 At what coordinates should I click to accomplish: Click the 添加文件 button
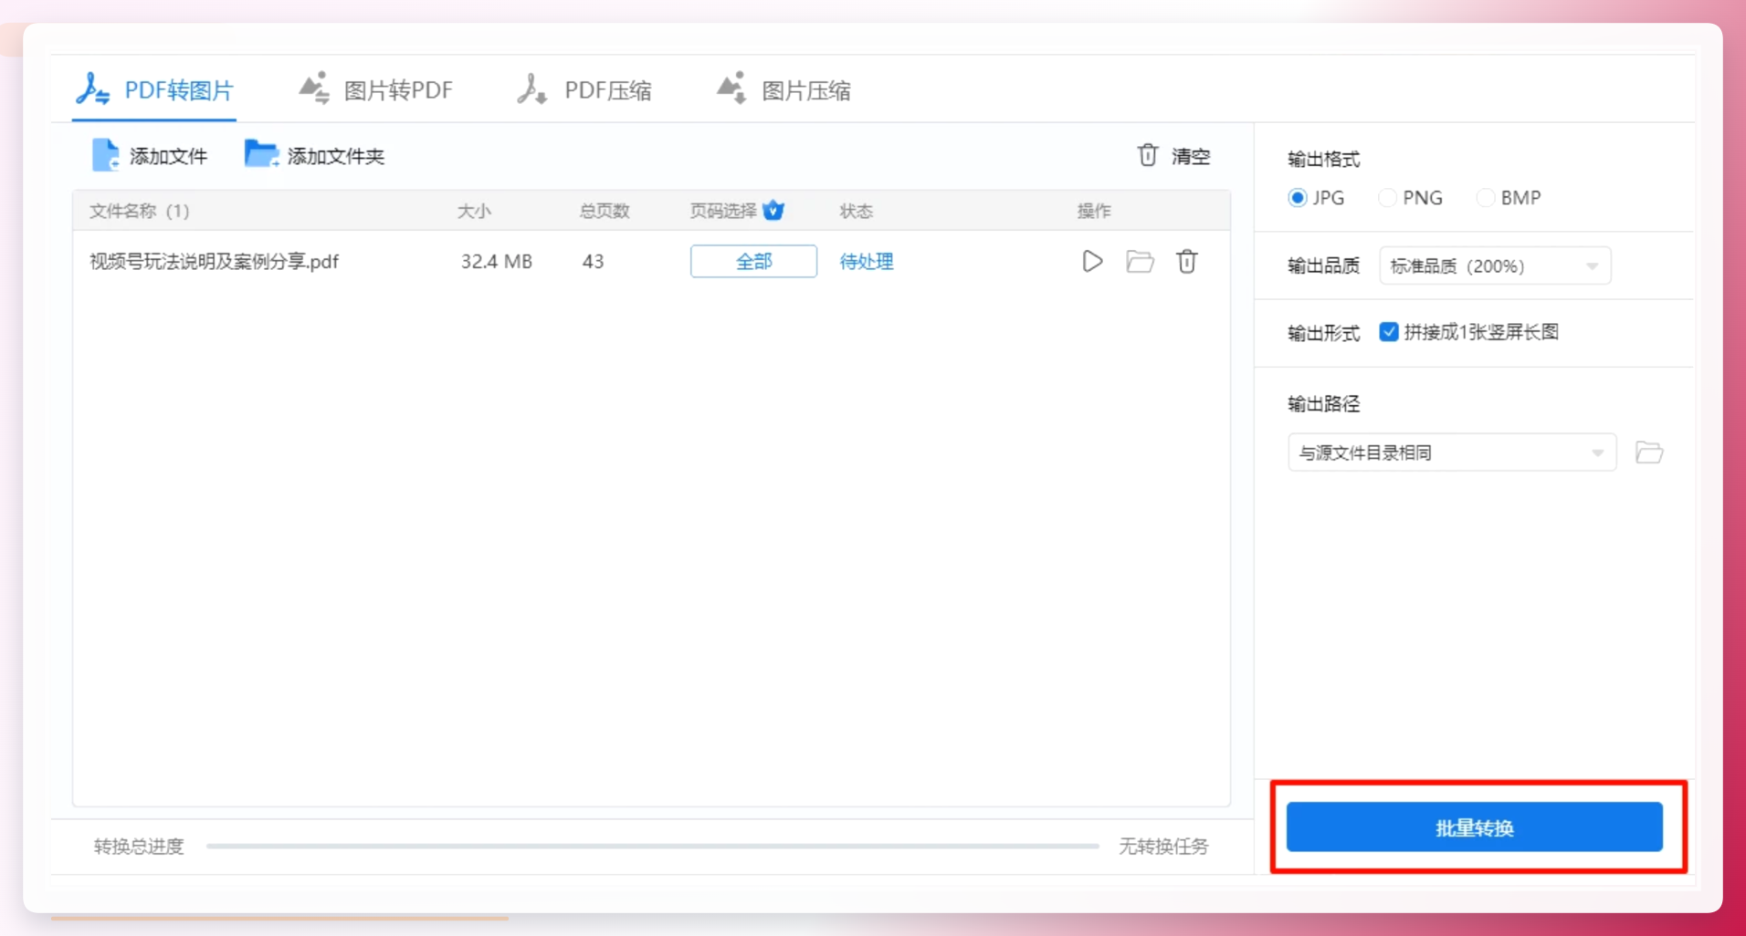pyautogui.click(x=150, y=155)
